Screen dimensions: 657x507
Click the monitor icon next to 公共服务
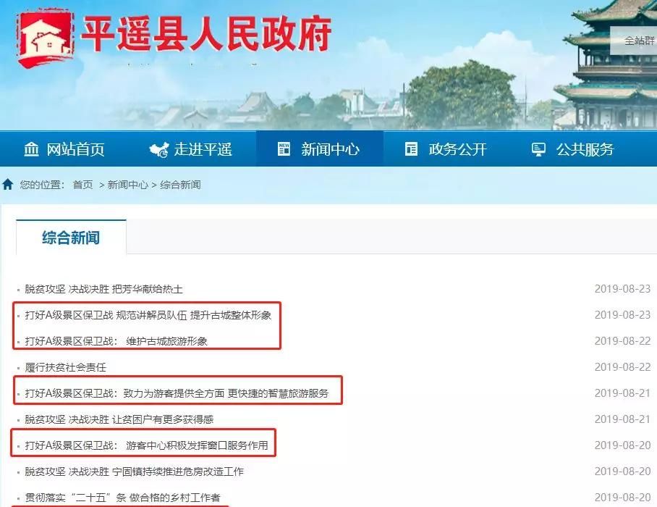point(538,149)
